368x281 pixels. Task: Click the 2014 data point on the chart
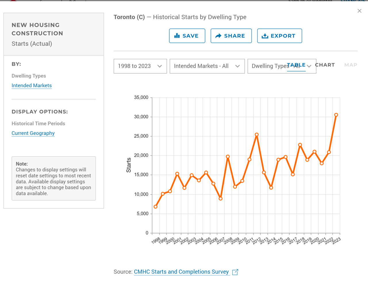pos(271,188)
